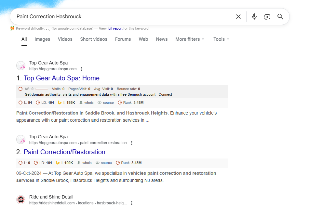Click Top Gear Auto Spa favicon in first result
This screenshot has height=206, width=336.
[21, 66]
